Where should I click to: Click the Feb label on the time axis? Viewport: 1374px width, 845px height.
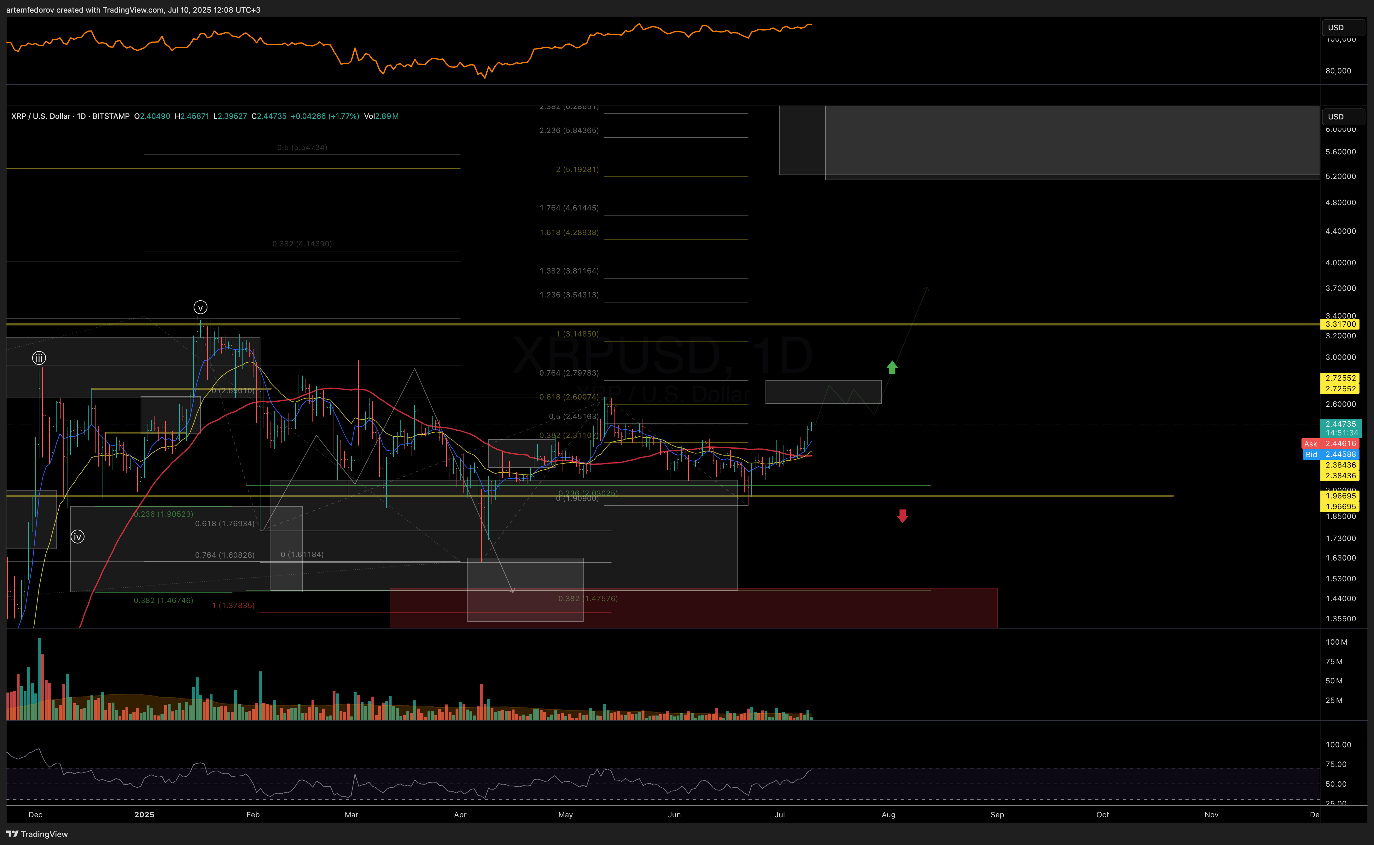253,815
